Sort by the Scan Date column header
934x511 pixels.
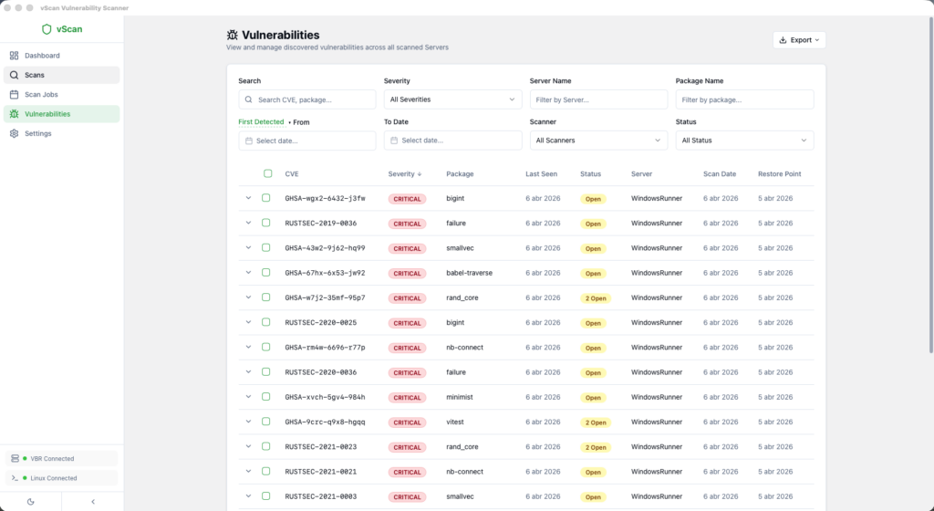[x=720, y=174]
